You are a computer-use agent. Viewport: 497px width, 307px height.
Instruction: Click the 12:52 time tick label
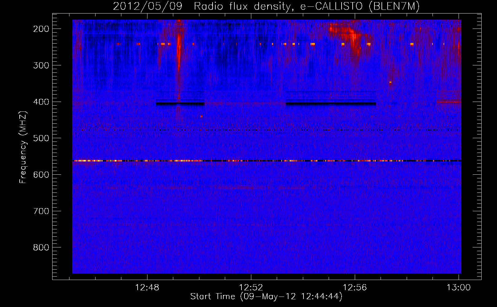coord(251,288)
